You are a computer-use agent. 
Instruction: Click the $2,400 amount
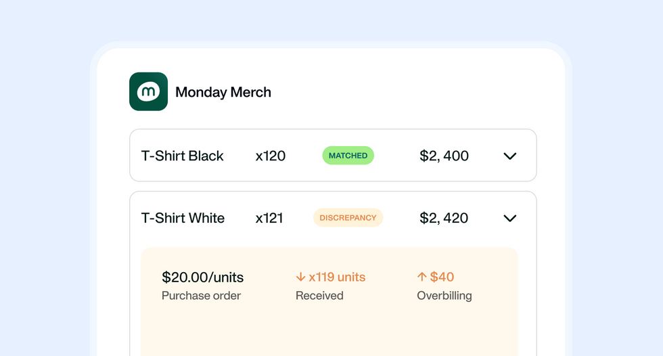444,156
